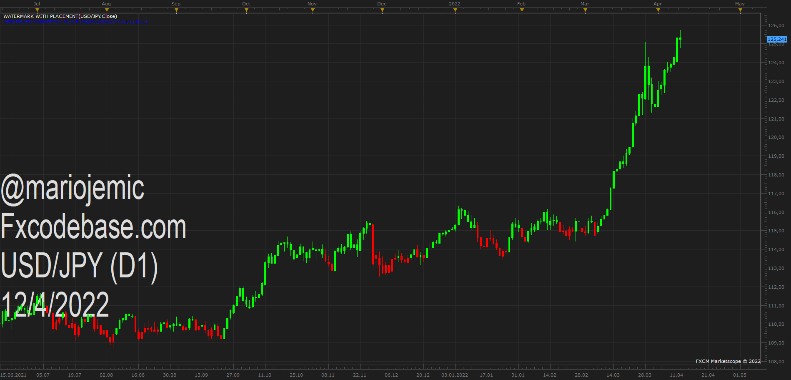Click the 20.12 date axis label
The height and width of the screenshot is (380, 791).
click(423, 375)
